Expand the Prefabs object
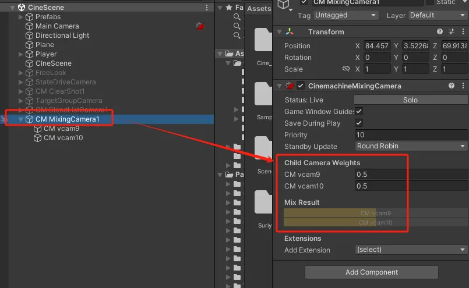 pos(20,17)
